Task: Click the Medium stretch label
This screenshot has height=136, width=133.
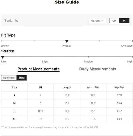Action: pos(89,62)
